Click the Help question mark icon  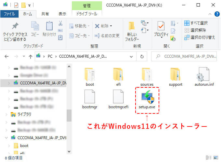point(217,14)
